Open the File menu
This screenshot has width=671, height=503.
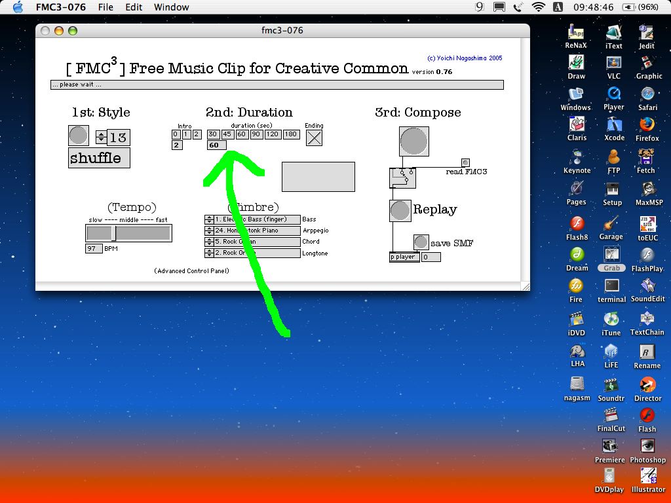tap(105, 7)
